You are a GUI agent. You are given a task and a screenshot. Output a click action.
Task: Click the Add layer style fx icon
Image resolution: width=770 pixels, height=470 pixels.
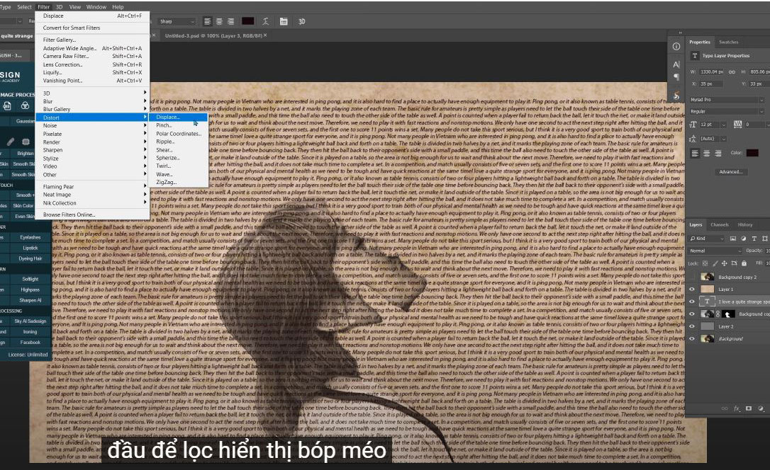tap(737, 408)
